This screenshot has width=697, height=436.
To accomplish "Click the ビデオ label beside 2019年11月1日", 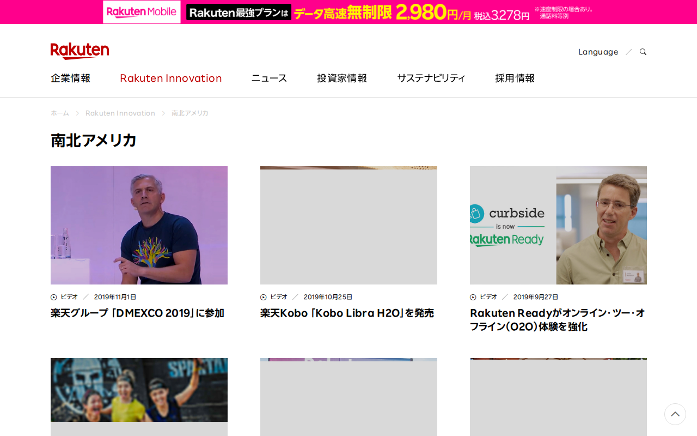I will point(69,297).
